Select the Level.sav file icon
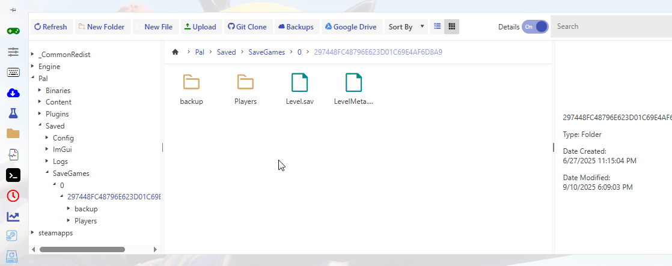Viewport: 672px width, 266px height. (x=299, y=82)
